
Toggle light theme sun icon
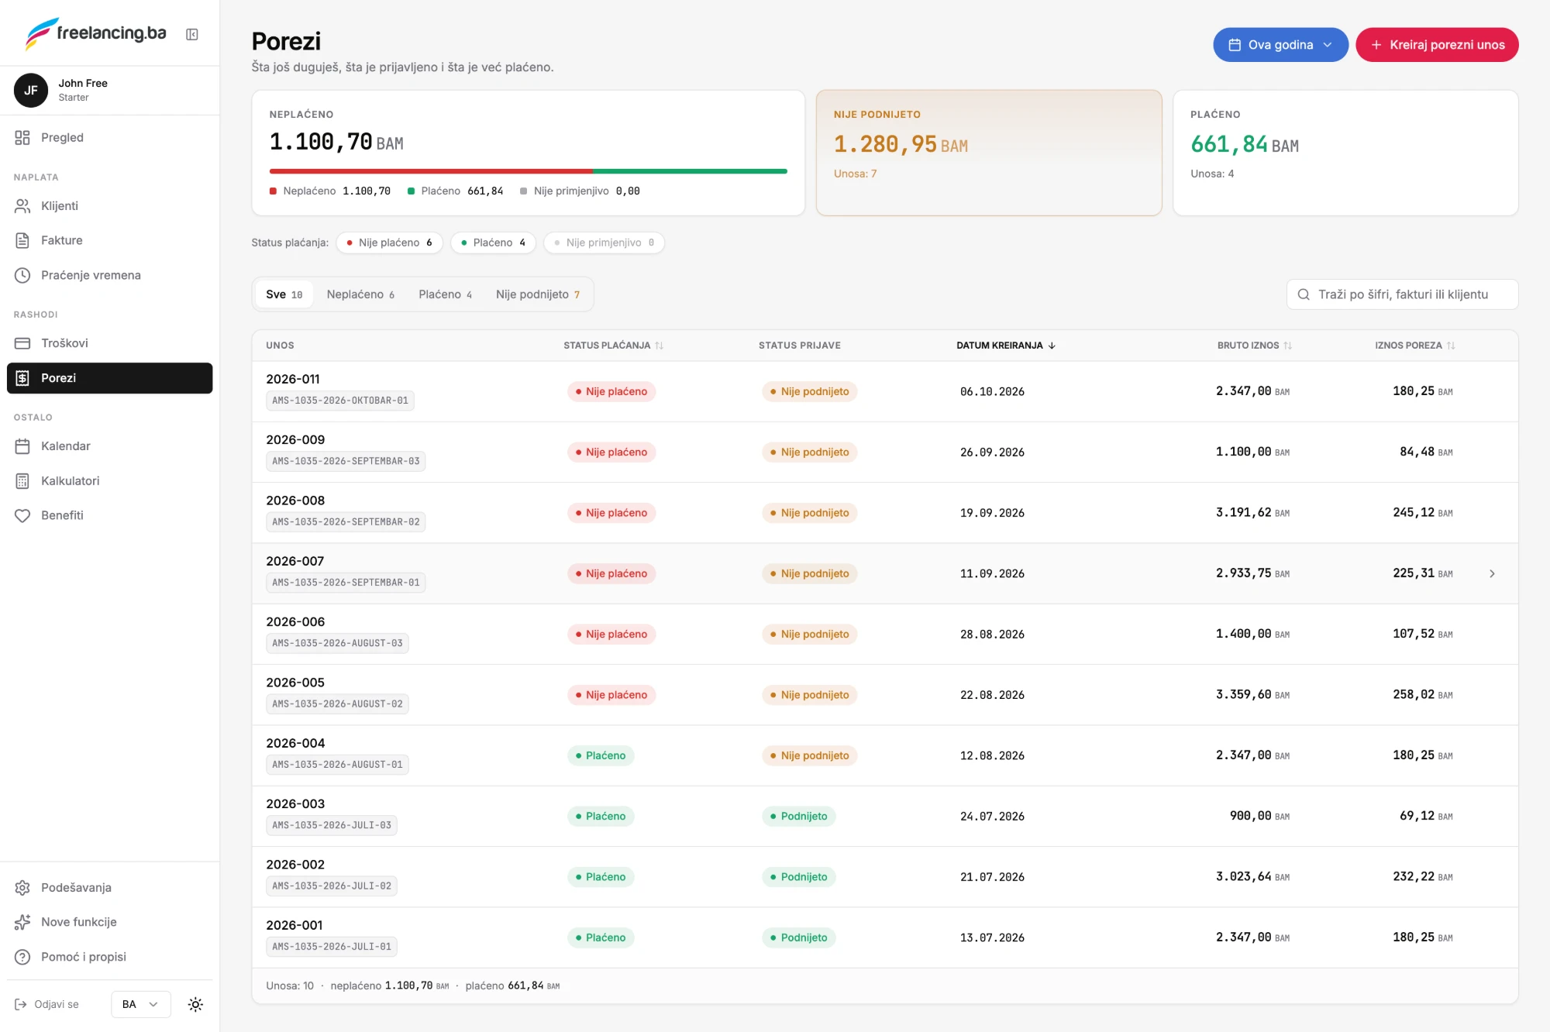195,1004
